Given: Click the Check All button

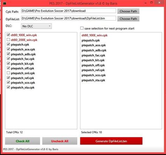Looking at the screenshot, I should click(x=22, y=141).
